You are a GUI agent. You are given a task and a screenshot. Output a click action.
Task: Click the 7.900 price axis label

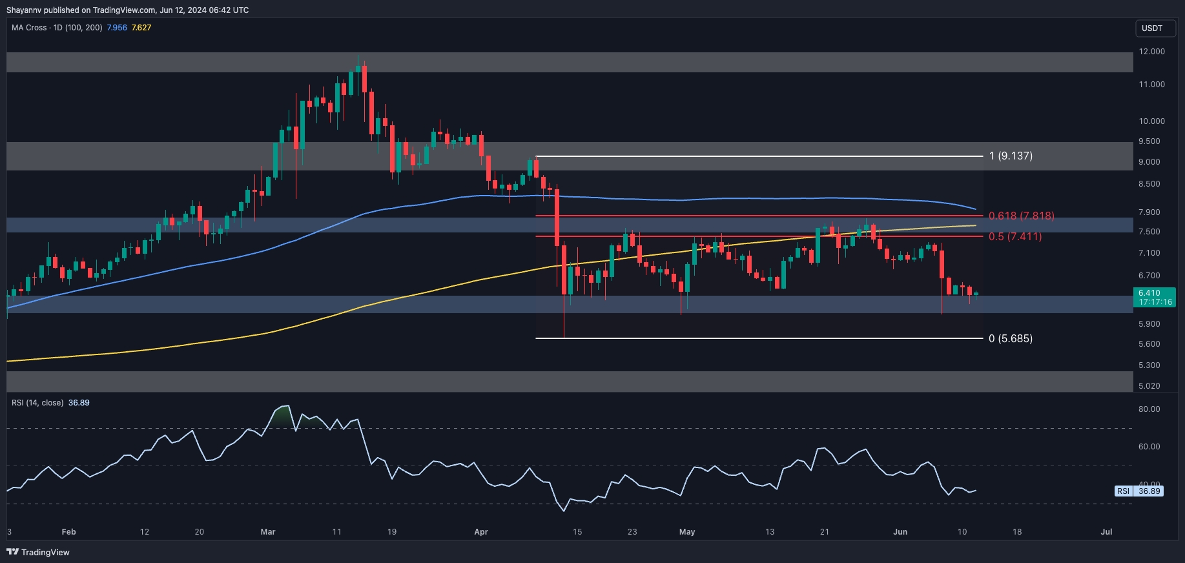click(x=1149, y=212)
